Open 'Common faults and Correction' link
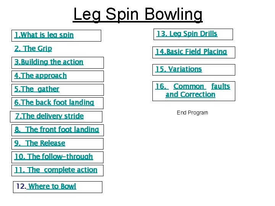275x206 pixels. click(193, 90)
